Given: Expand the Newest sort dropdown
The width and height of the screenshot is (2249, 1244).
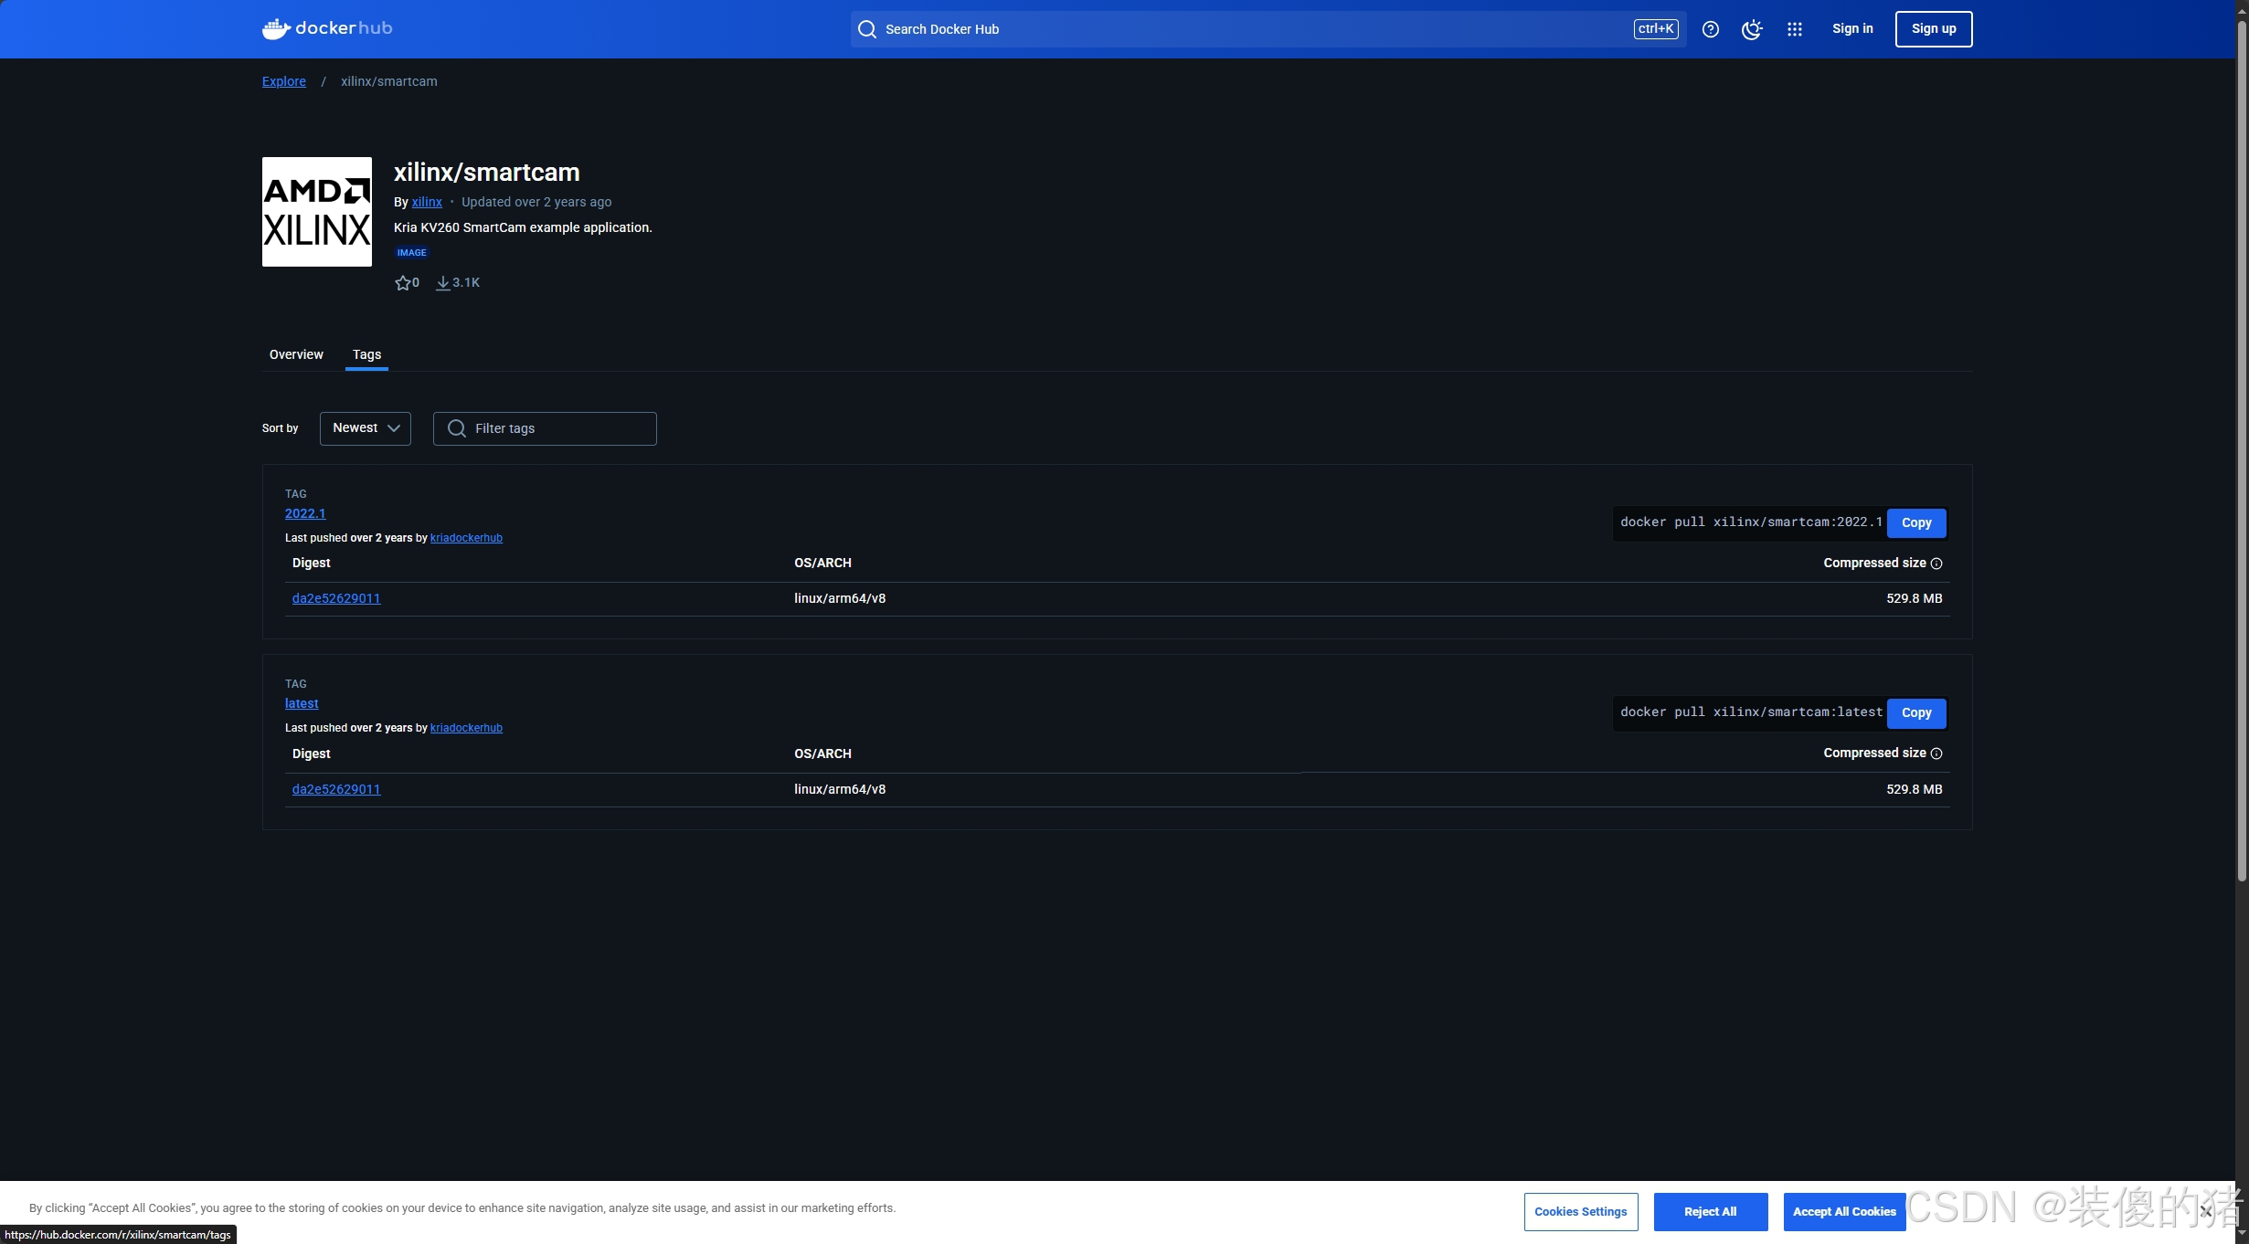Looking at the screenshot, I should pyautogui.click(x=365, y=428).
